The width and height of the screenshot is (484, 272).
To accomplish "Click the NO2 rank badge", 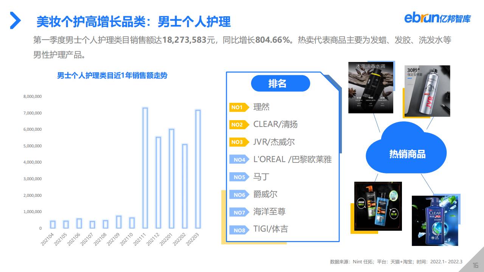I will click(239, 125).
